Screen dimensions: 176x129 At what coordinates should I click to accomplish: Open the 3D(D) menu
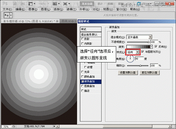96,9
